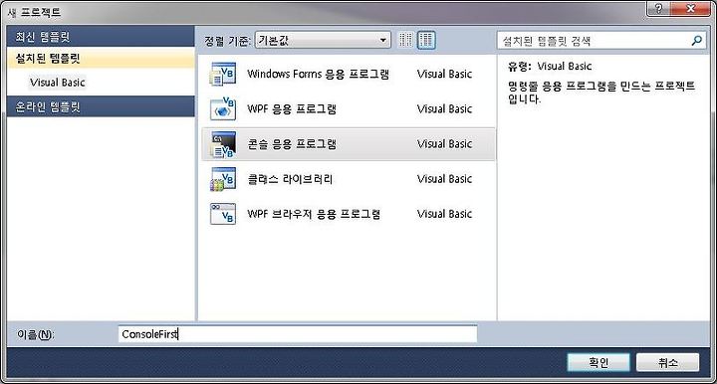Image resolution: width=717 pixels, height=384 pixels.
Task: Click the WPF 응용 프로그램 template icon
Action: [x=223, y=108]
